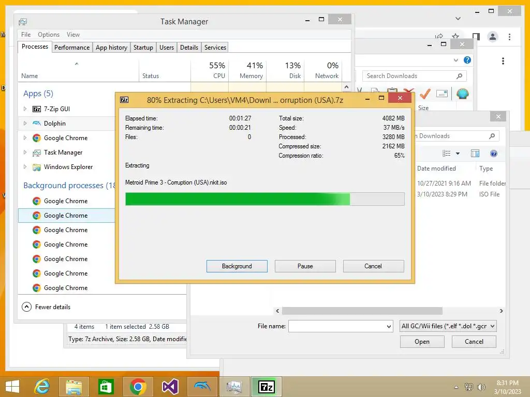The image size is (530, 397).
Task: Click the Task Manager title bar icon
Action: (23, 22)
